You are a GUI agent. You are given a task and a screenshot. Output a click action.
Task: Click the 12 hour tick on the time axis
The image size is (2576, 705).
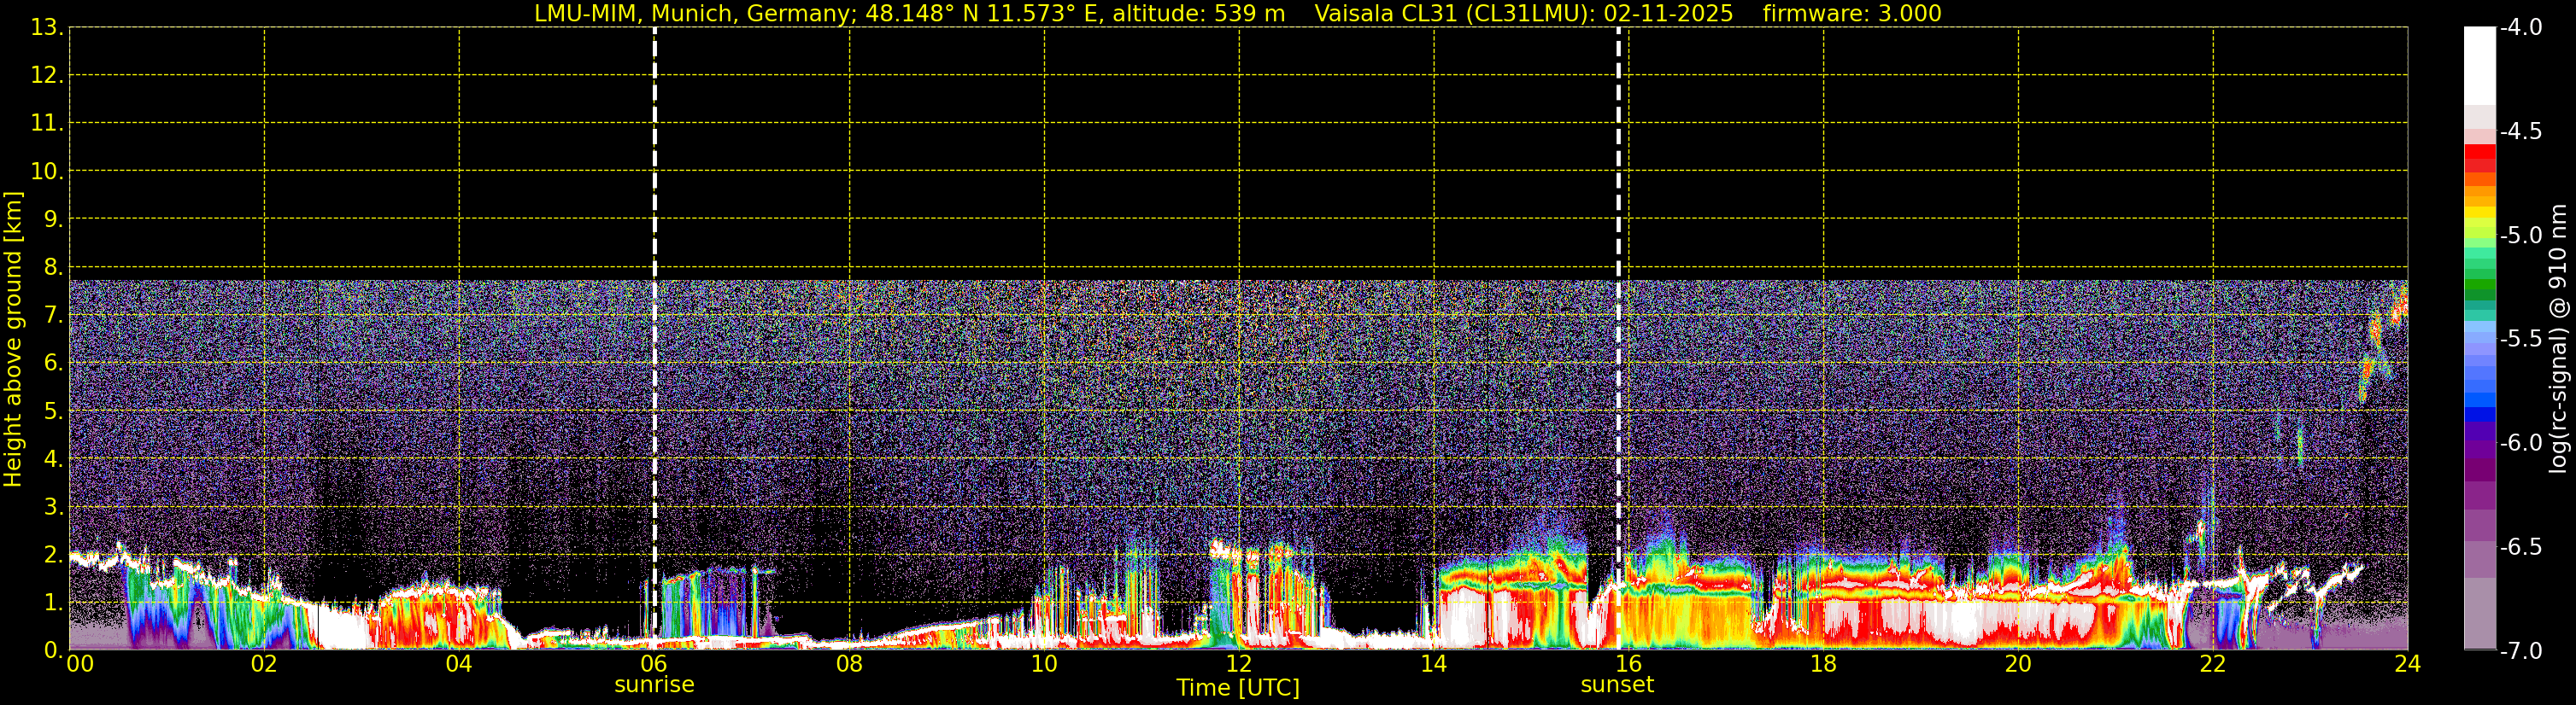pyautogui.click(x=1239, y=665)
